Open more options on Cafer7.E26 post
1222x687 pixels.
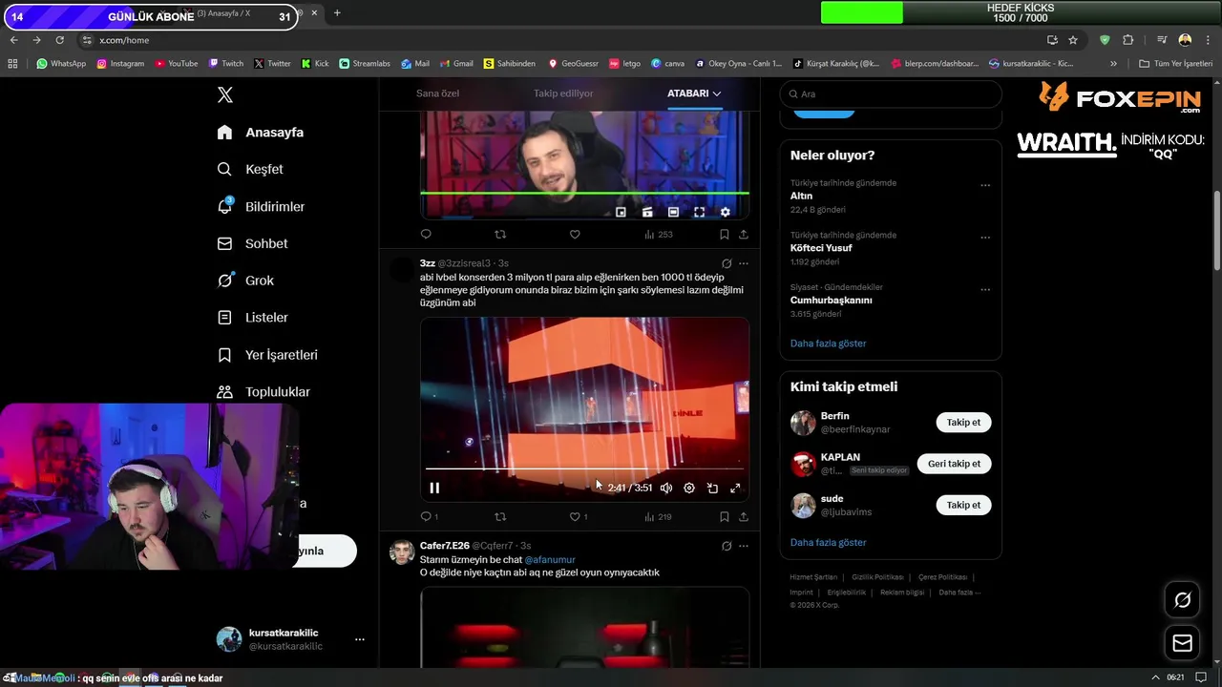pyautogui.click(x=744, y=546)
